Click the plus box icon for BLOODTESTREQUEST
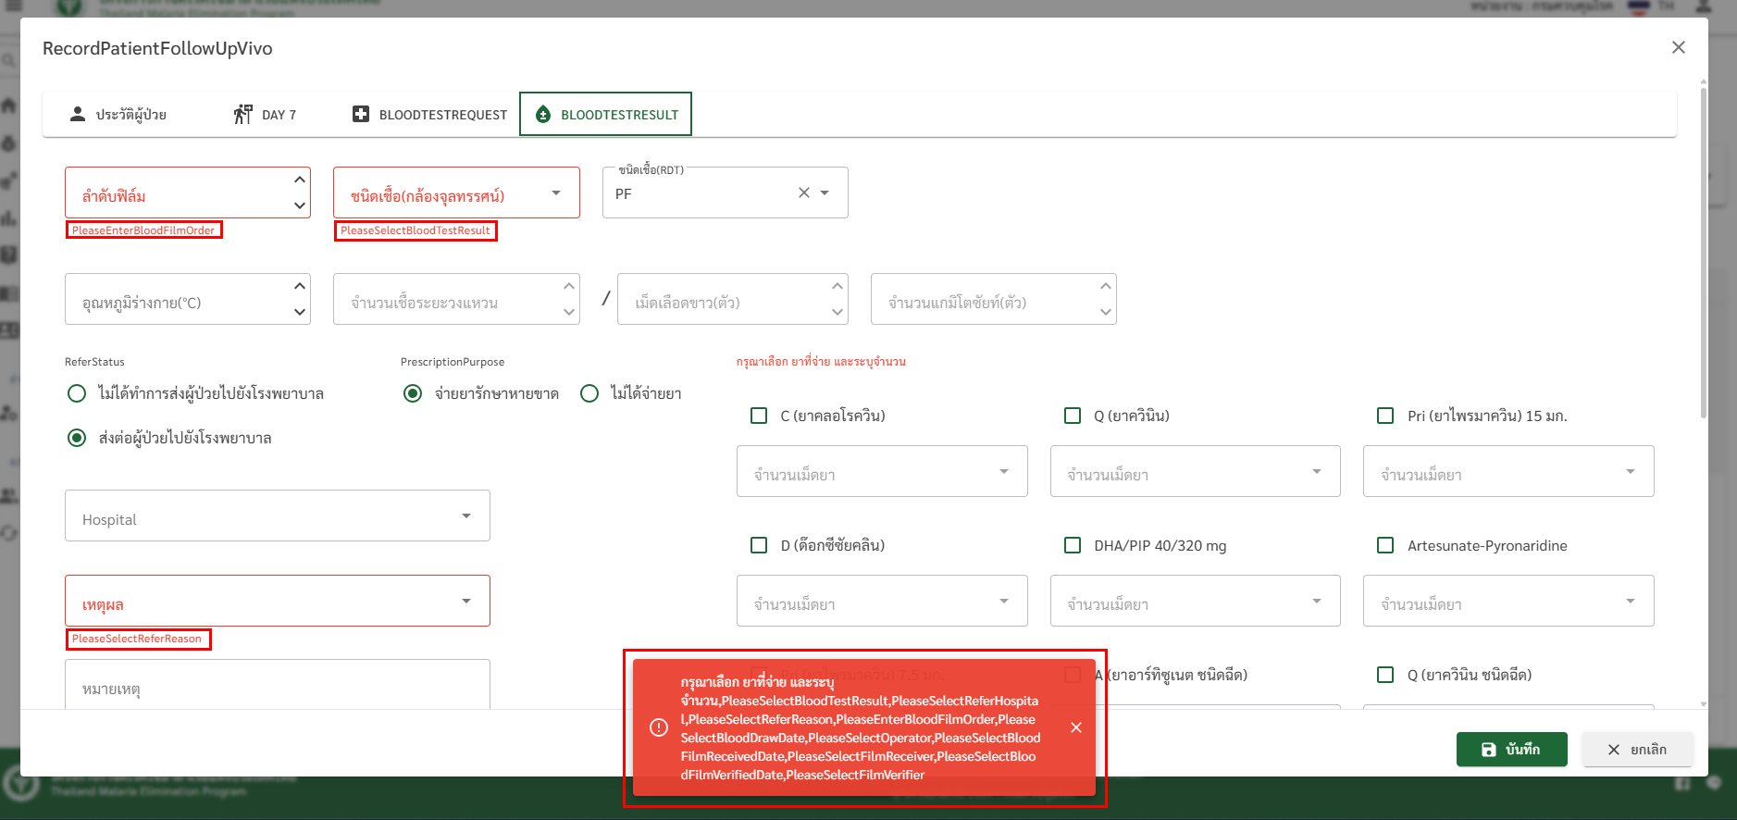1737x820 pixels. point(361,114)
